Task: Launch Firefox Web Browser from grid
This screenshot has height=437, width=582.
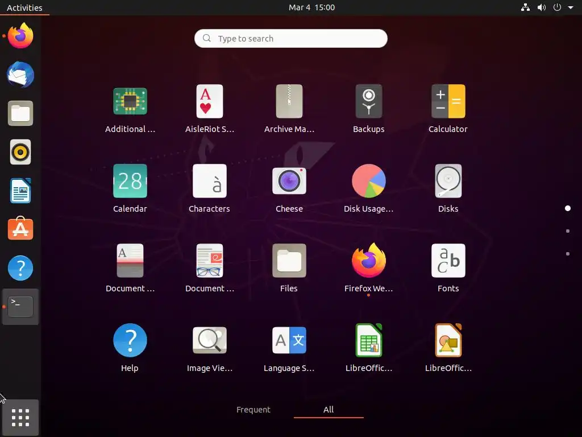Action: click(368, 261)
